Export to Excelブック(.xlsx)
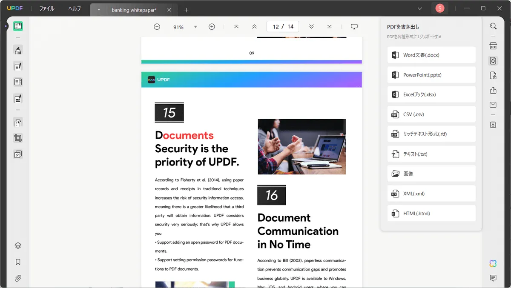This screenshot has height=288, width=511. tap(431, 94)
